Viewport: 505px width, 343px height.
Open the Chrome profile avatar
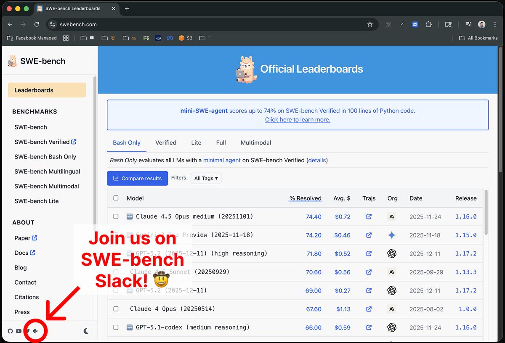click(x=482, y=24)
